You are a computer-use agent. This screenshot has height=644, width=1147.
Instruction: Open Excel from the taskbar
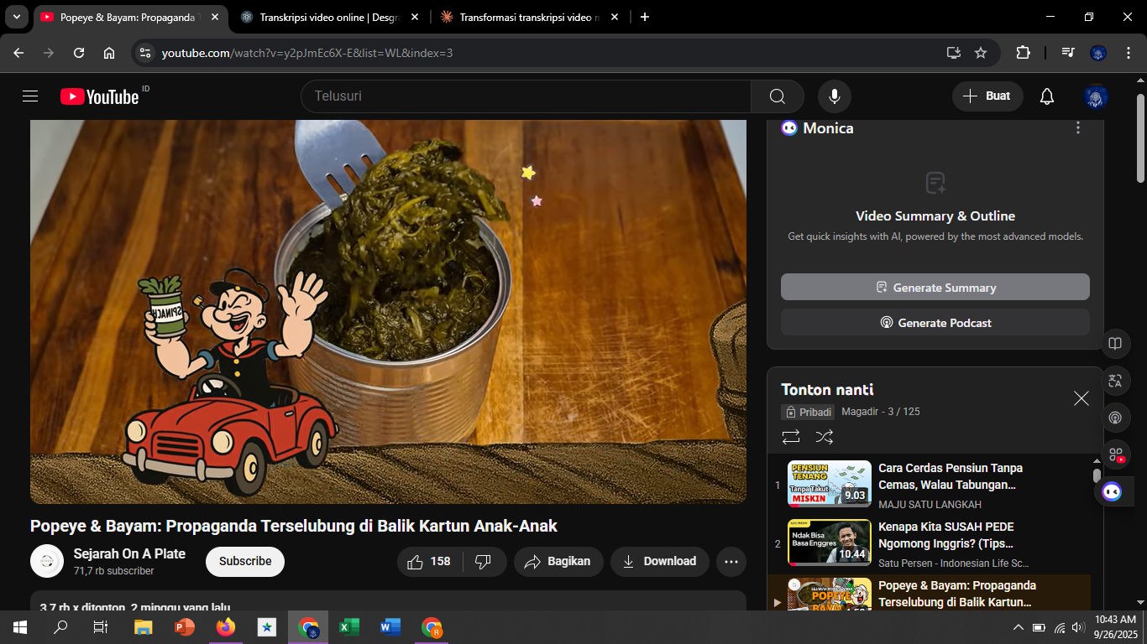(349, 627)
